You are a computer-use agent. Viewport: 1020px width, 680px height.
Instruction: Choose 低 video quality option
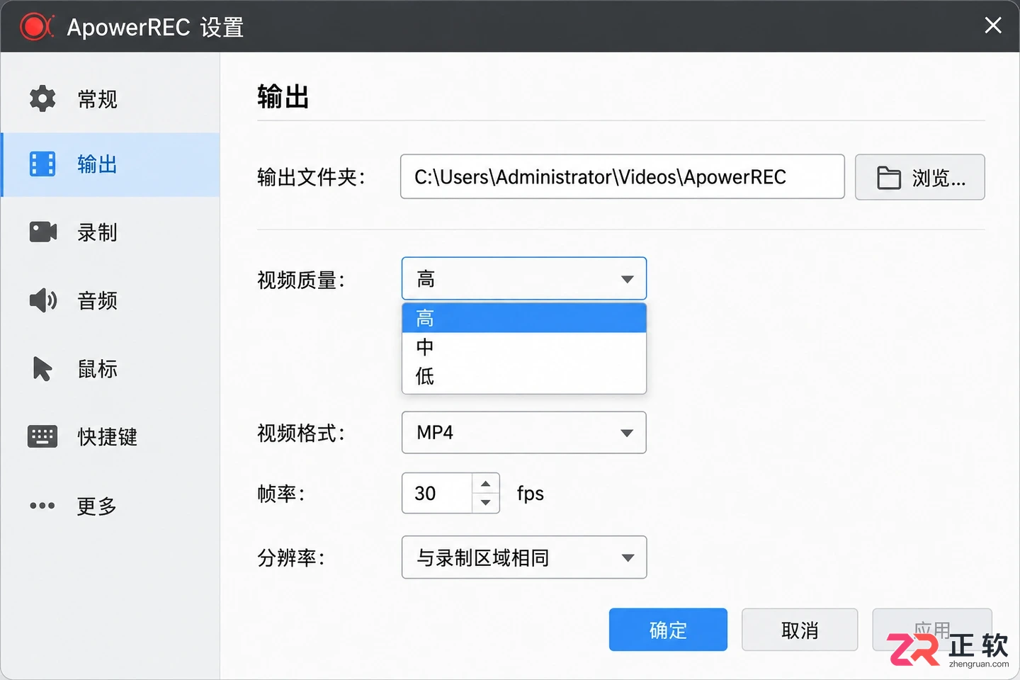click(524, 376)
